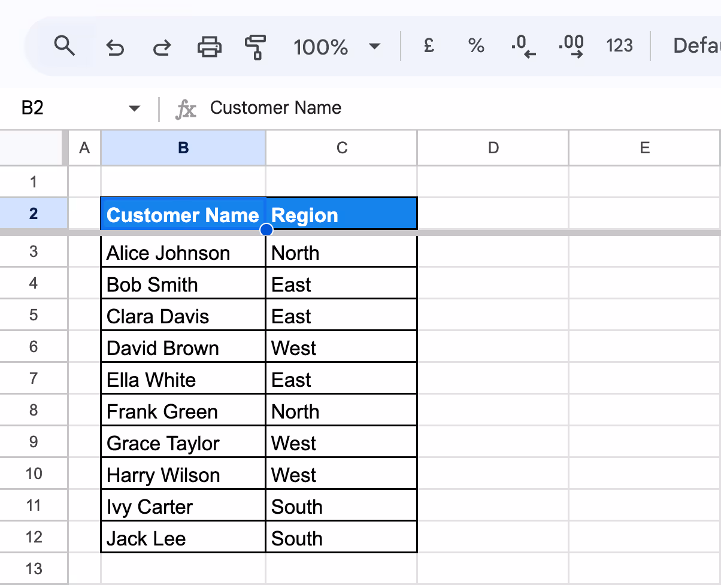The width and height of the screenshot is (721, 585).
Task: Decrease decimal places on selected cells
Action: pos(523,46)
